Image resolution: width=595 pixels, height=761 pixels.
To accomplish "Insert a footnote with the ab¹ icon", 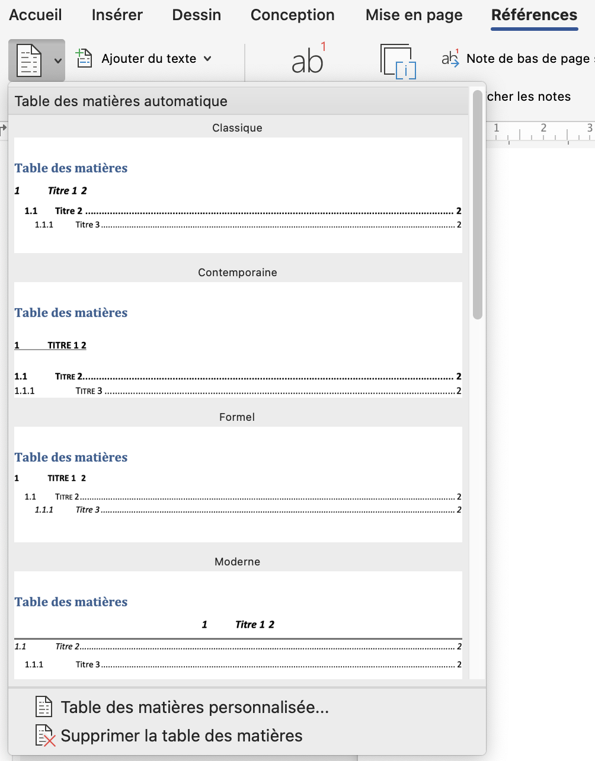I will [308, 60].
